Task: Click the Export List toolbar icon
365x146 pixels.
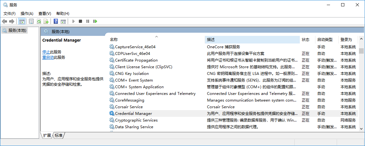Action: pos(46,21)
